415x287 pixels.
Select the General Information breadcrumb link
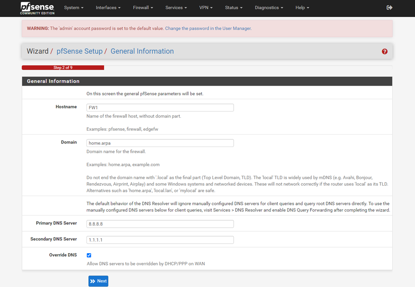click(142, 51)
